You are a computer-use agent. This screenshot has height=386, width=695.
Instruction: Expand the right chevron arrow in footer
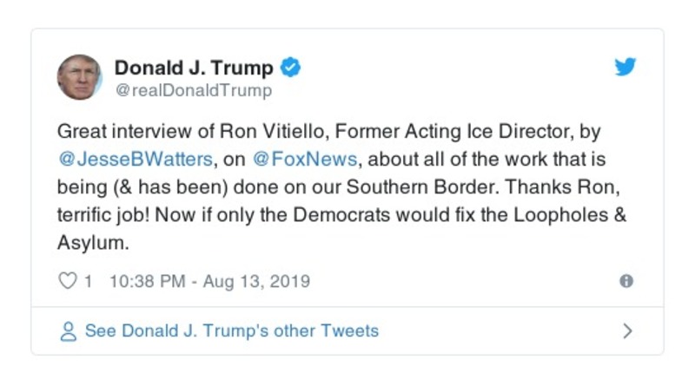(x=627, y=331)
